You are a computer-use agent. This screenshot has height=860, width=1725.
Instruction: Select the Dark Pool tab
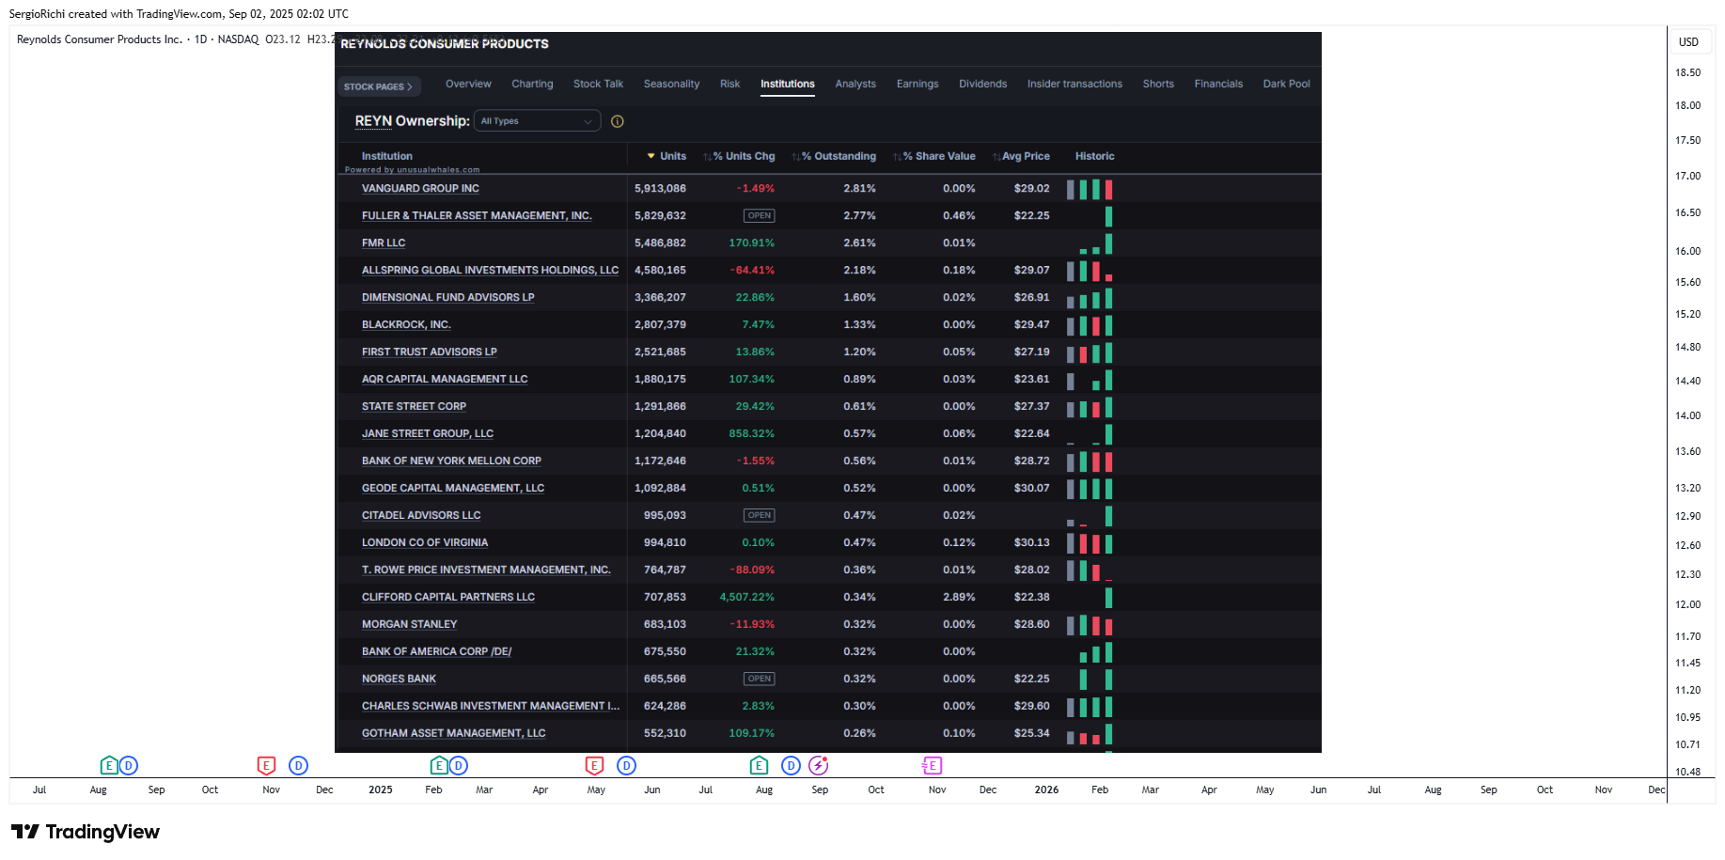coord(1286,84)
